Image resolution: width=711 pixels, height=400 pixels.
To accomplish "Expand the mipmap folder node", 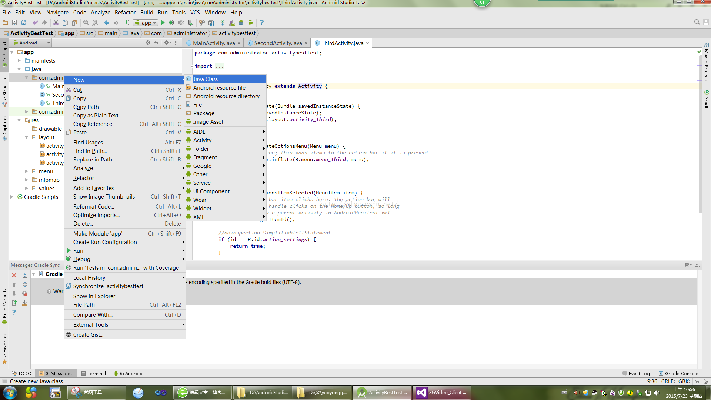I will (27, 180).
